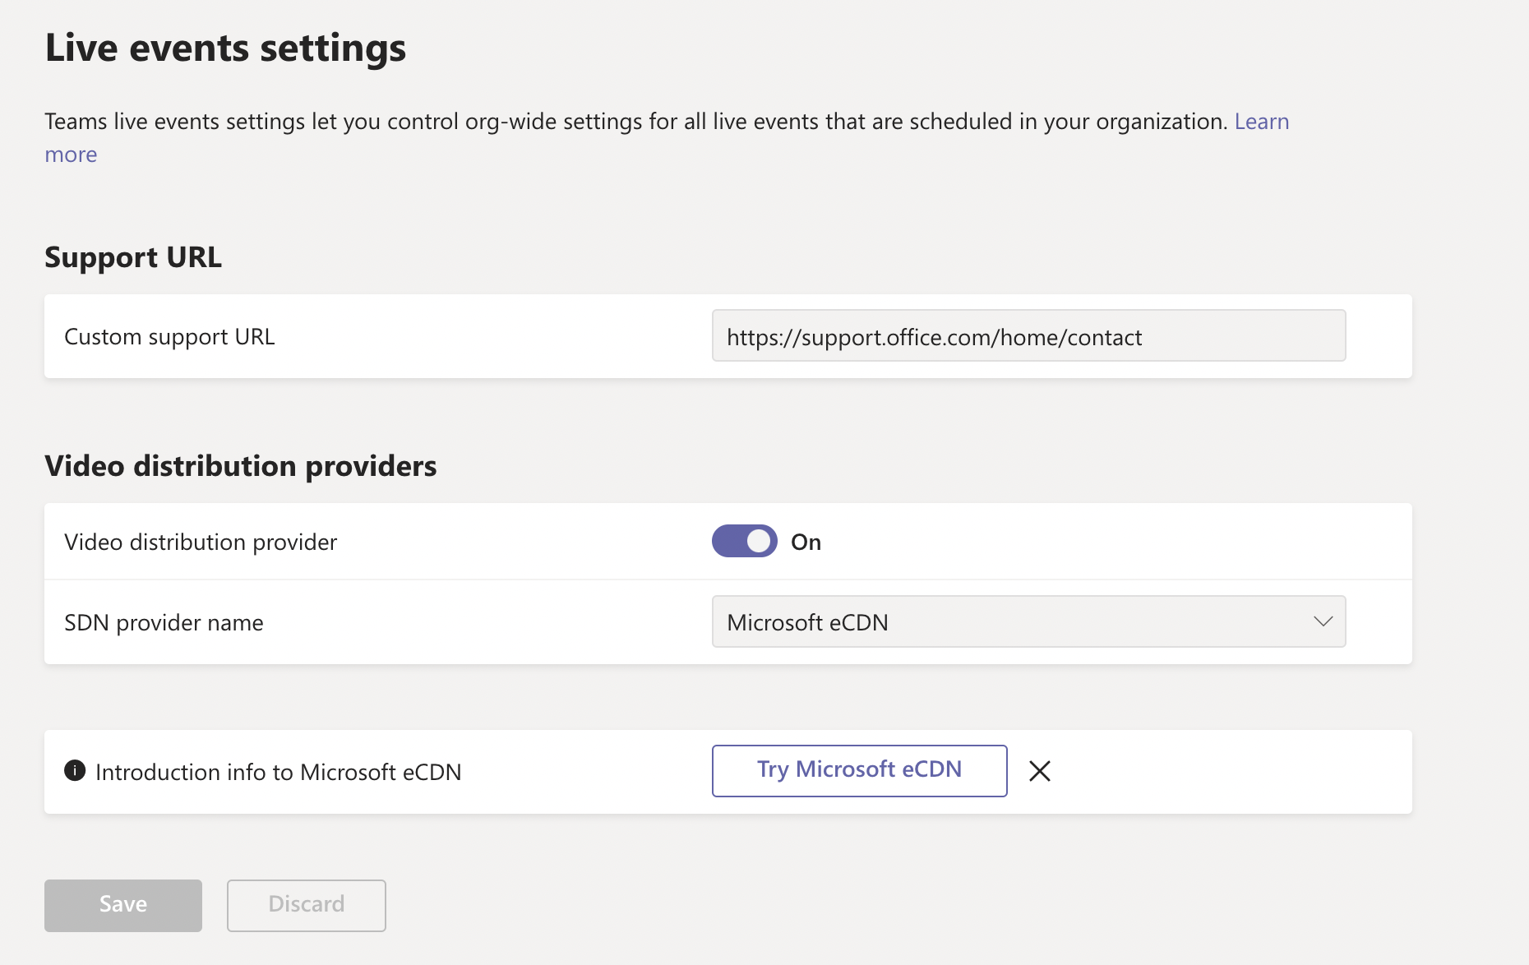
Task: Dismiss the Microsoft eCDN introduction banner
Action: coord(1039,771)
